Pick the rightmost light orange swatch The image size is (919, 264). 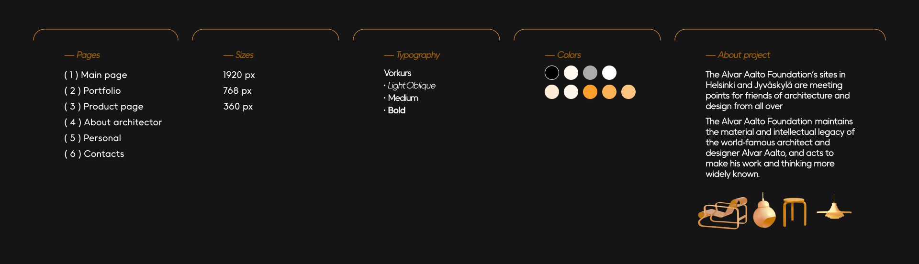click(628, 92)
